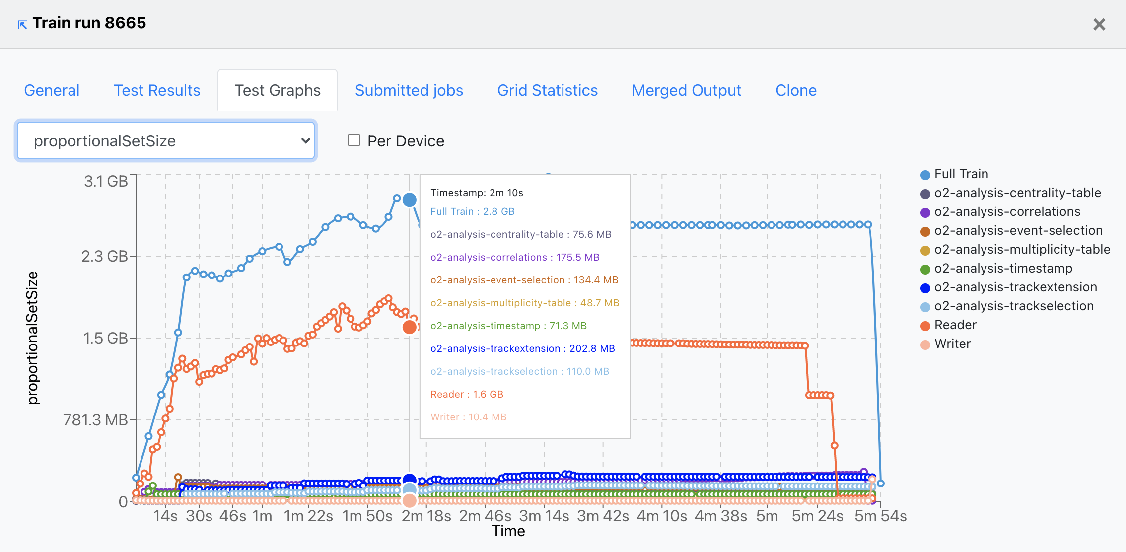This screenshot has height=552, width=1126.
Task: Click the popout arrow icon beside Train run 8665
Action: tap(22, 24)
